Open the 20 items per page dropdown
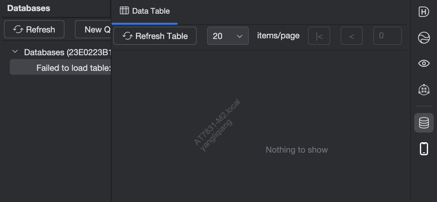Image resolution: width=437 pixels, height=202 pixels. pyautogui.click(x=228, y=36)
